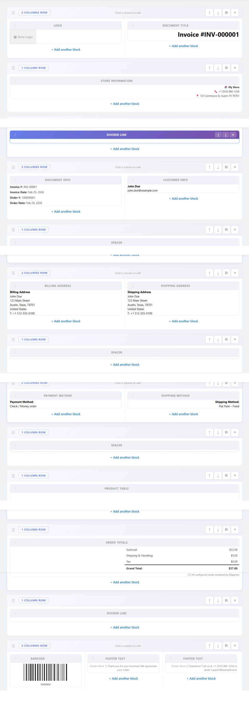Viewport: 249px width, 712px height.
Task: Add another block under Document Title
Action: [x=183, y=46]
